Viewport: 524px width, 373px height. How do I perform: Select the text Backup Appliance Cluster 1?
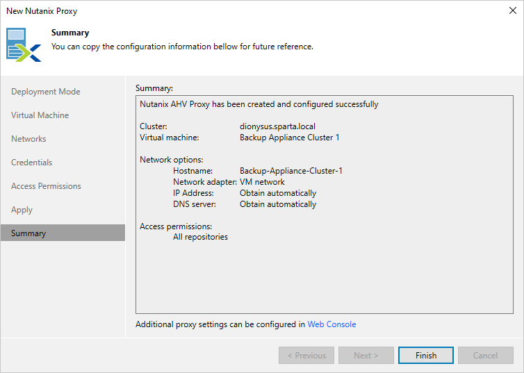289,138
